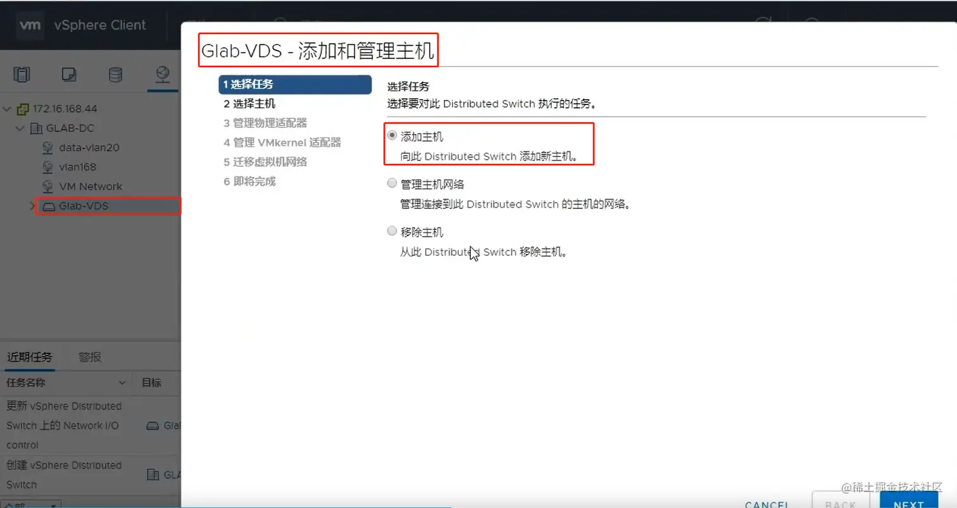Click the datacenter icon beside GLAB-DC
The width and height of the screenshot is (957, 508).
(37, 128)
